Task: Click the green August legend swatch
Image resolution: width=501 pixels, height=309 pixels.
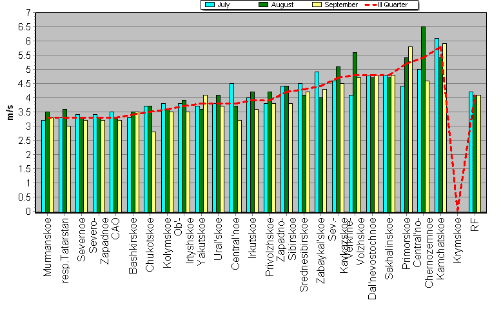Action: click(x=264, y=5)
